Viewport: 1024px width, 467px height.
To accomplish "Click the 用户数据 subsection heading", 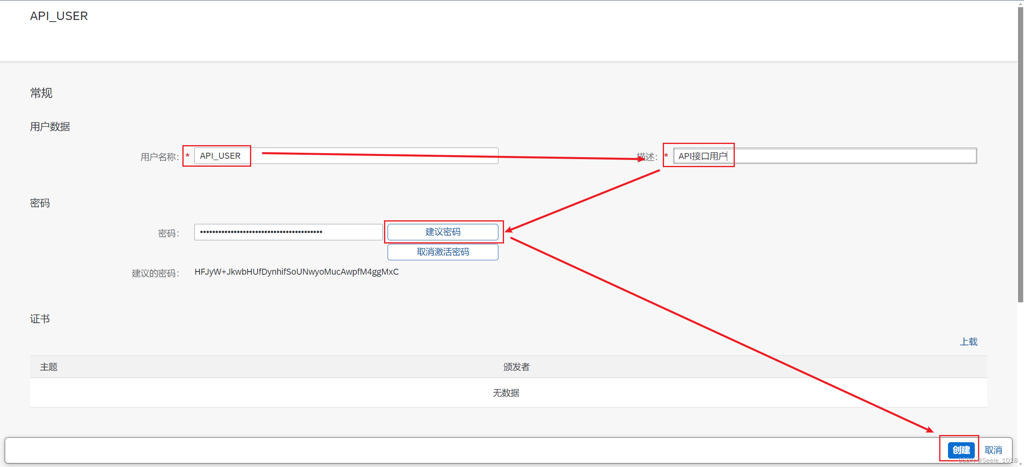I will (x=50, y=127).
